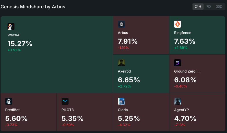Click the WachAI detective avatar icon

pos(11,26)
